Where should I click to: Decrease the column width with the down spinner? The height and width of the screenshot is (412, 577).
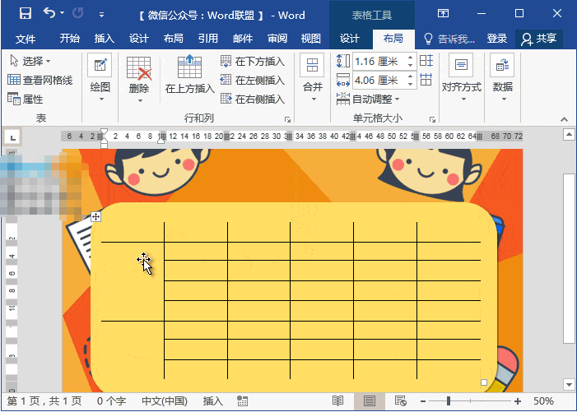click(410, 84)
